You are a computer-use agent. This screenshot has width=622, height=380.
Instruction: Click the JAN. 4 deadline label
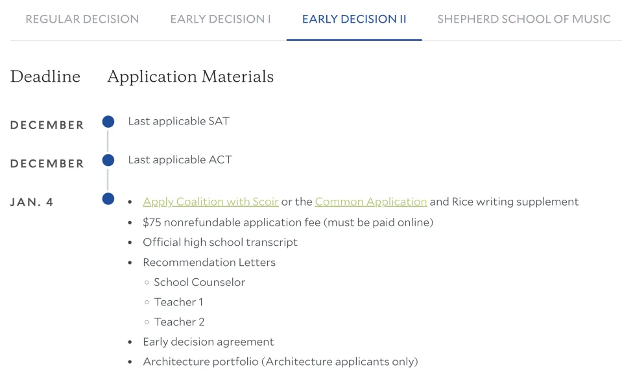pyautogui.click(x=32, y=202)
